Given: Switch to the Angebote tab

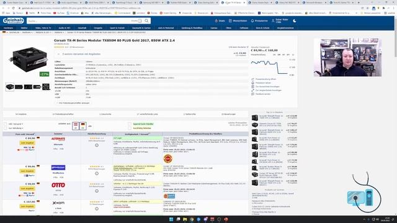Looking at the screenshot, I should [20, 114].
